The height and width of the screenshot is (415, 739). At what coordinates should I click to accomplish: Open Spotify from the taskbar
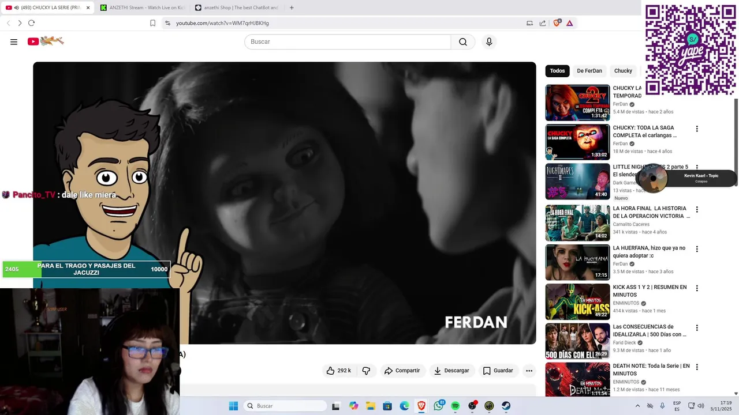click(x=456, y=406)
